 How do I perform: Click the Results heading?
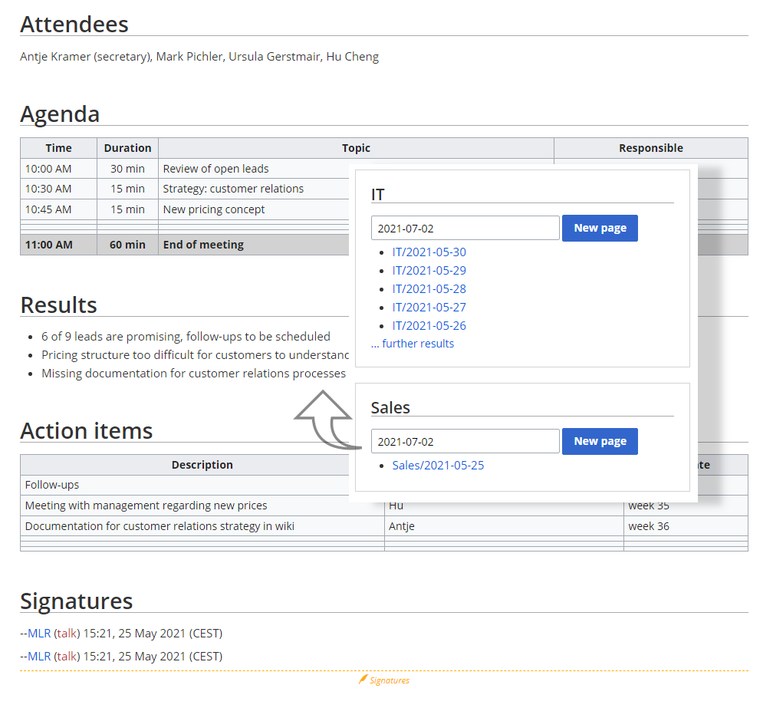pos(58,305)
